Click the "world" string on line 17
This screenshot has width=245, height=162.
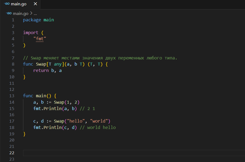click(99, 121)
